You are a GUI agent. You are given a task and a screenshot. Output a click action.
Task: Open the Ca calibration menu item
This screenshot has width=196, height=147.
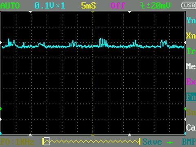click(191, 128)
